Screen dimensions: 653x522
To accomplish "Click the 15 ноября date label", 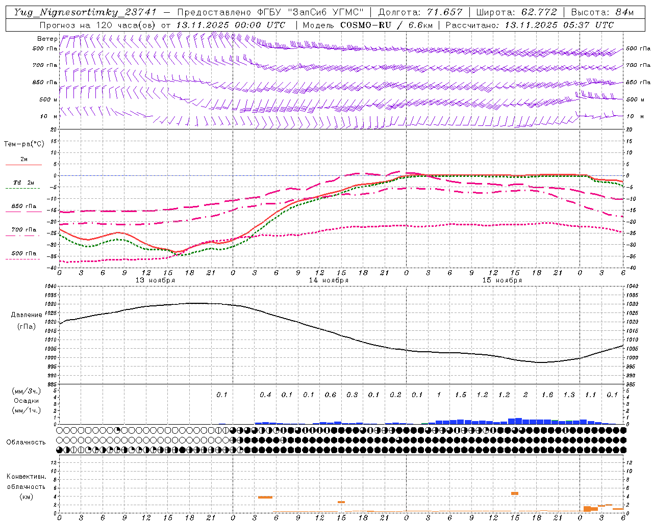I will [502, 280].
